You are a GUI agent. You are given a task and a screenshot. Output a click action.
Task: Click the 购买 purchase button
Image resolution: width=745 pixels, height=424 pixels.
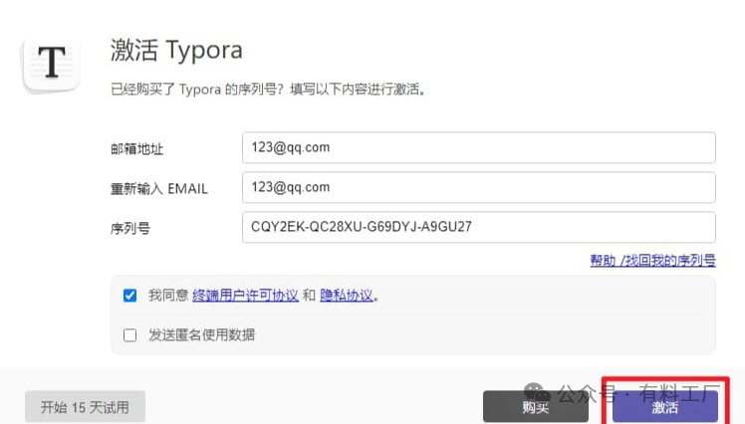coord(535,407)
